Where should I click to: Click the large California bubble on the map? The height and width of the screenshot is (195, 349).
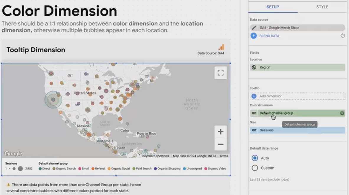coord(53,100)
